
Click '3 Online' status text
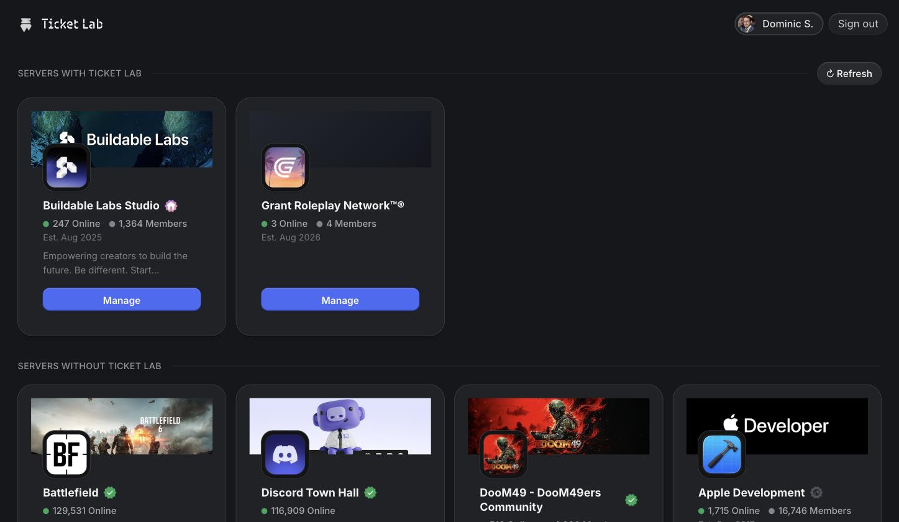tap(290, 224)
